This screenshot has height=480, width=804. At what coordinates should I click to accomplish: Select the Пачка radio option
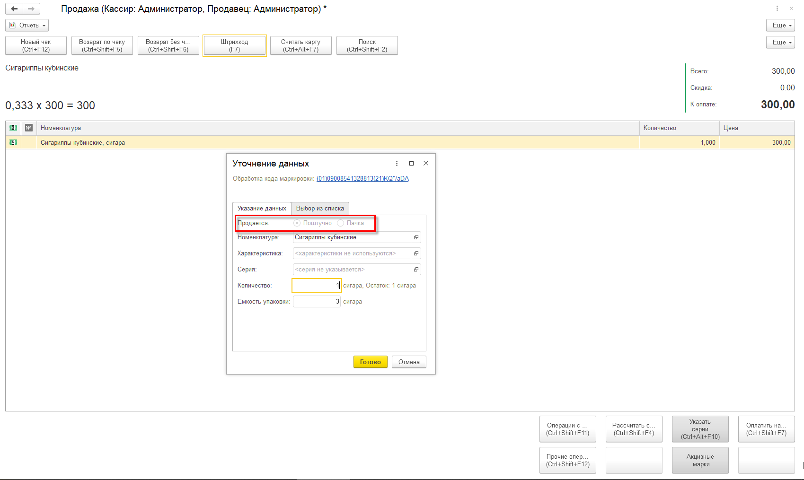[x=341, y=223]
